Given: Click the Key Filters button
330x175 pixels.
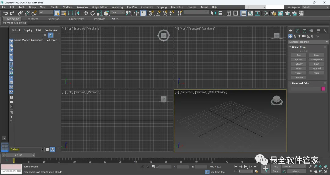Looking at the screenshot, I should [296, 171].
